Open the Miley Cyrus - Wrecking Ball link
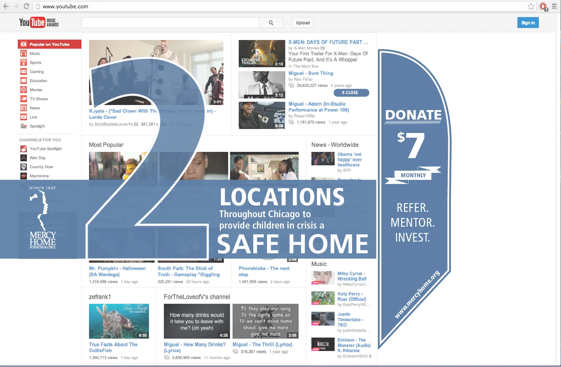Image resolution: width=561 pixels, height=367 pixels. (x=352, y=276)
